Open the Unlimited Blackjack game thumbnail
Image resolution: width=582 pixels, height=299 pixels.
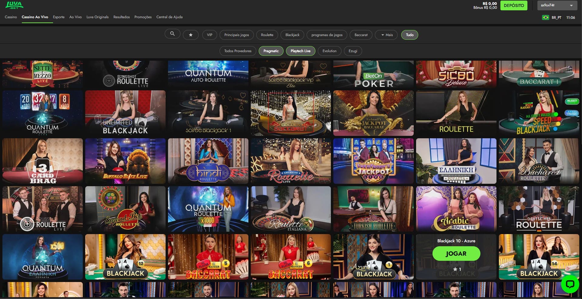(x=125, y=113)
